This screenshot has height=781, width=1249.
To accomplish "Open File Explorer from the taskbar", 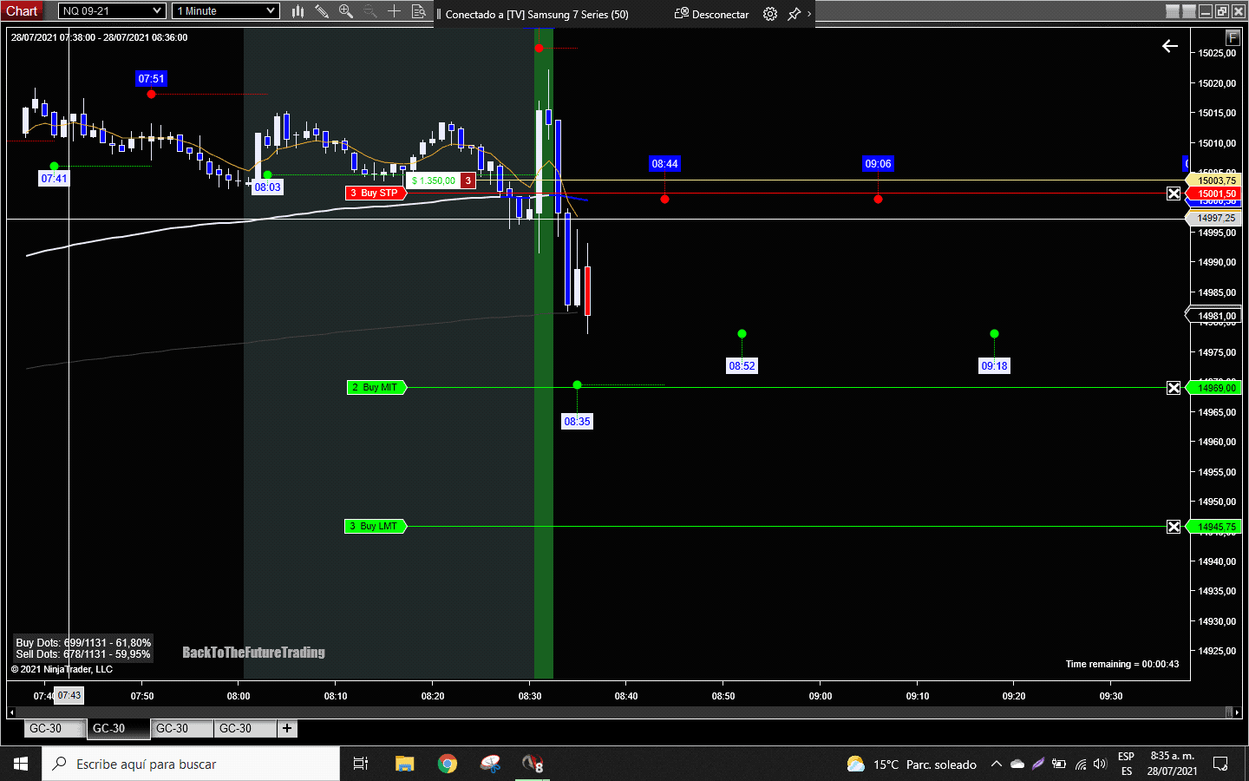I will tap(404, 764).
